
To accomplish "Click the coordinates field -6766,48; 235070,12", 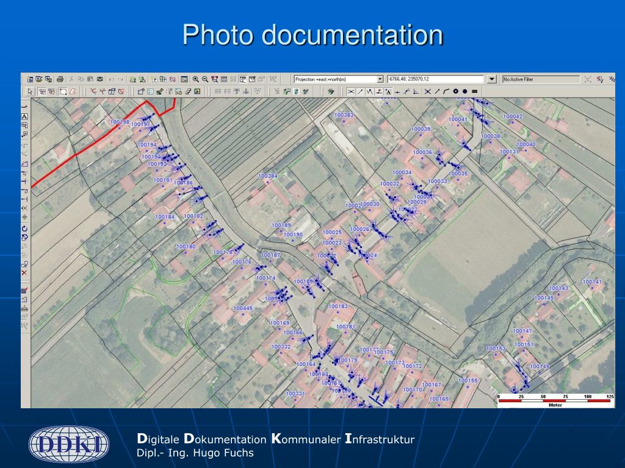I will pos(435,79).
